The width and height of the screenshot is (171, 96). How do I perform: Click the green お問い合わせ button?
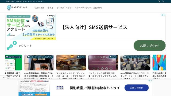pyautogui.click(x=150, y=46)
